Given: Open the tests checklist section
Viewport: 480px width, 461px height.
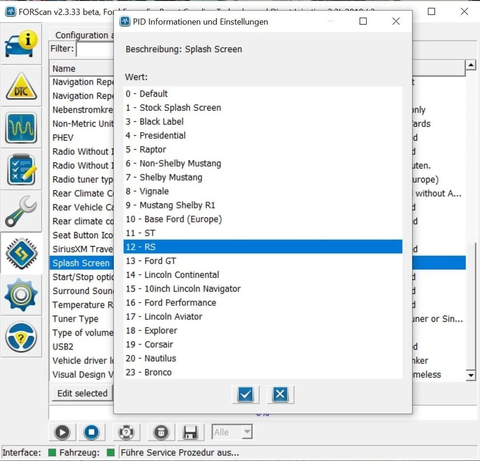Looking at the screenshot, I should pos(21,170).
